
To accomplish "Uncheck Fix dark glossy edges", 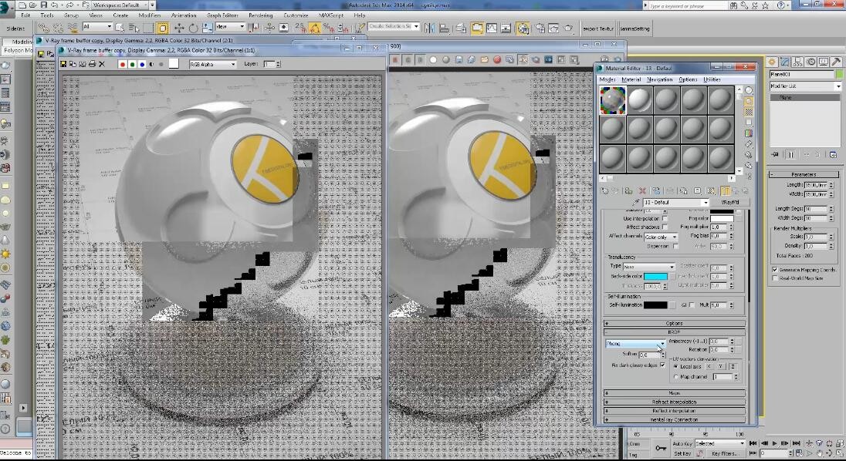I will 662,365.
